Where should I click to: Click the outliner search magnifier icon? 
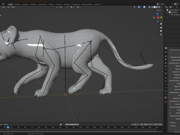click(x=177, y=7)
